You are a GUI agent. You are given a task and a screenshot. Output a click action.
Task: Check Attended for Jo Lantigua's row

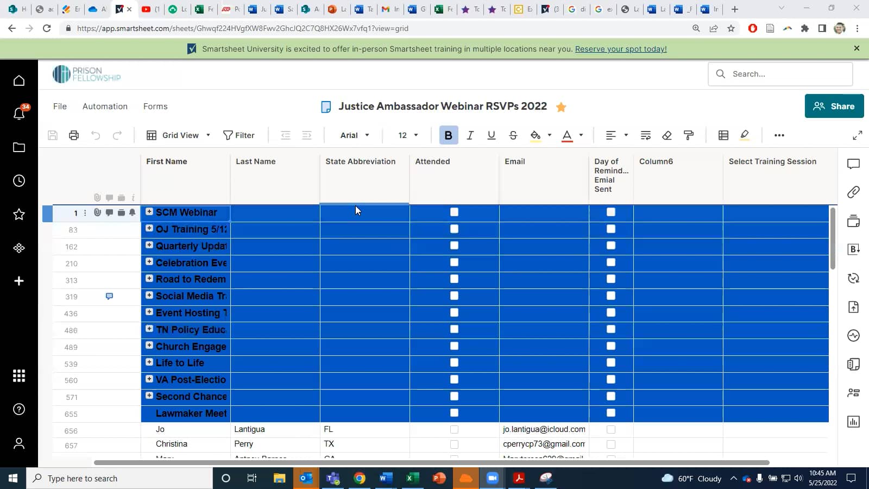coord(454,429)
